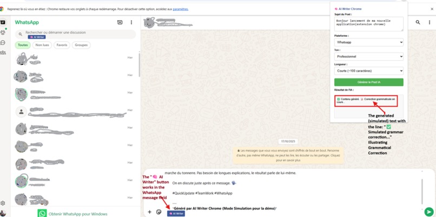Click the Sujet du Post text area
436x217 pixels.
(x=369, y=24)
